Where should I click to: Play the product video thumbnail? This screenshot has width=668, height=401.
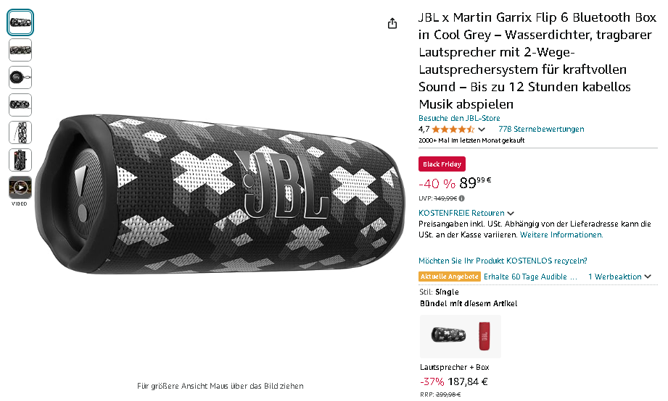click(x=20, y=187)
